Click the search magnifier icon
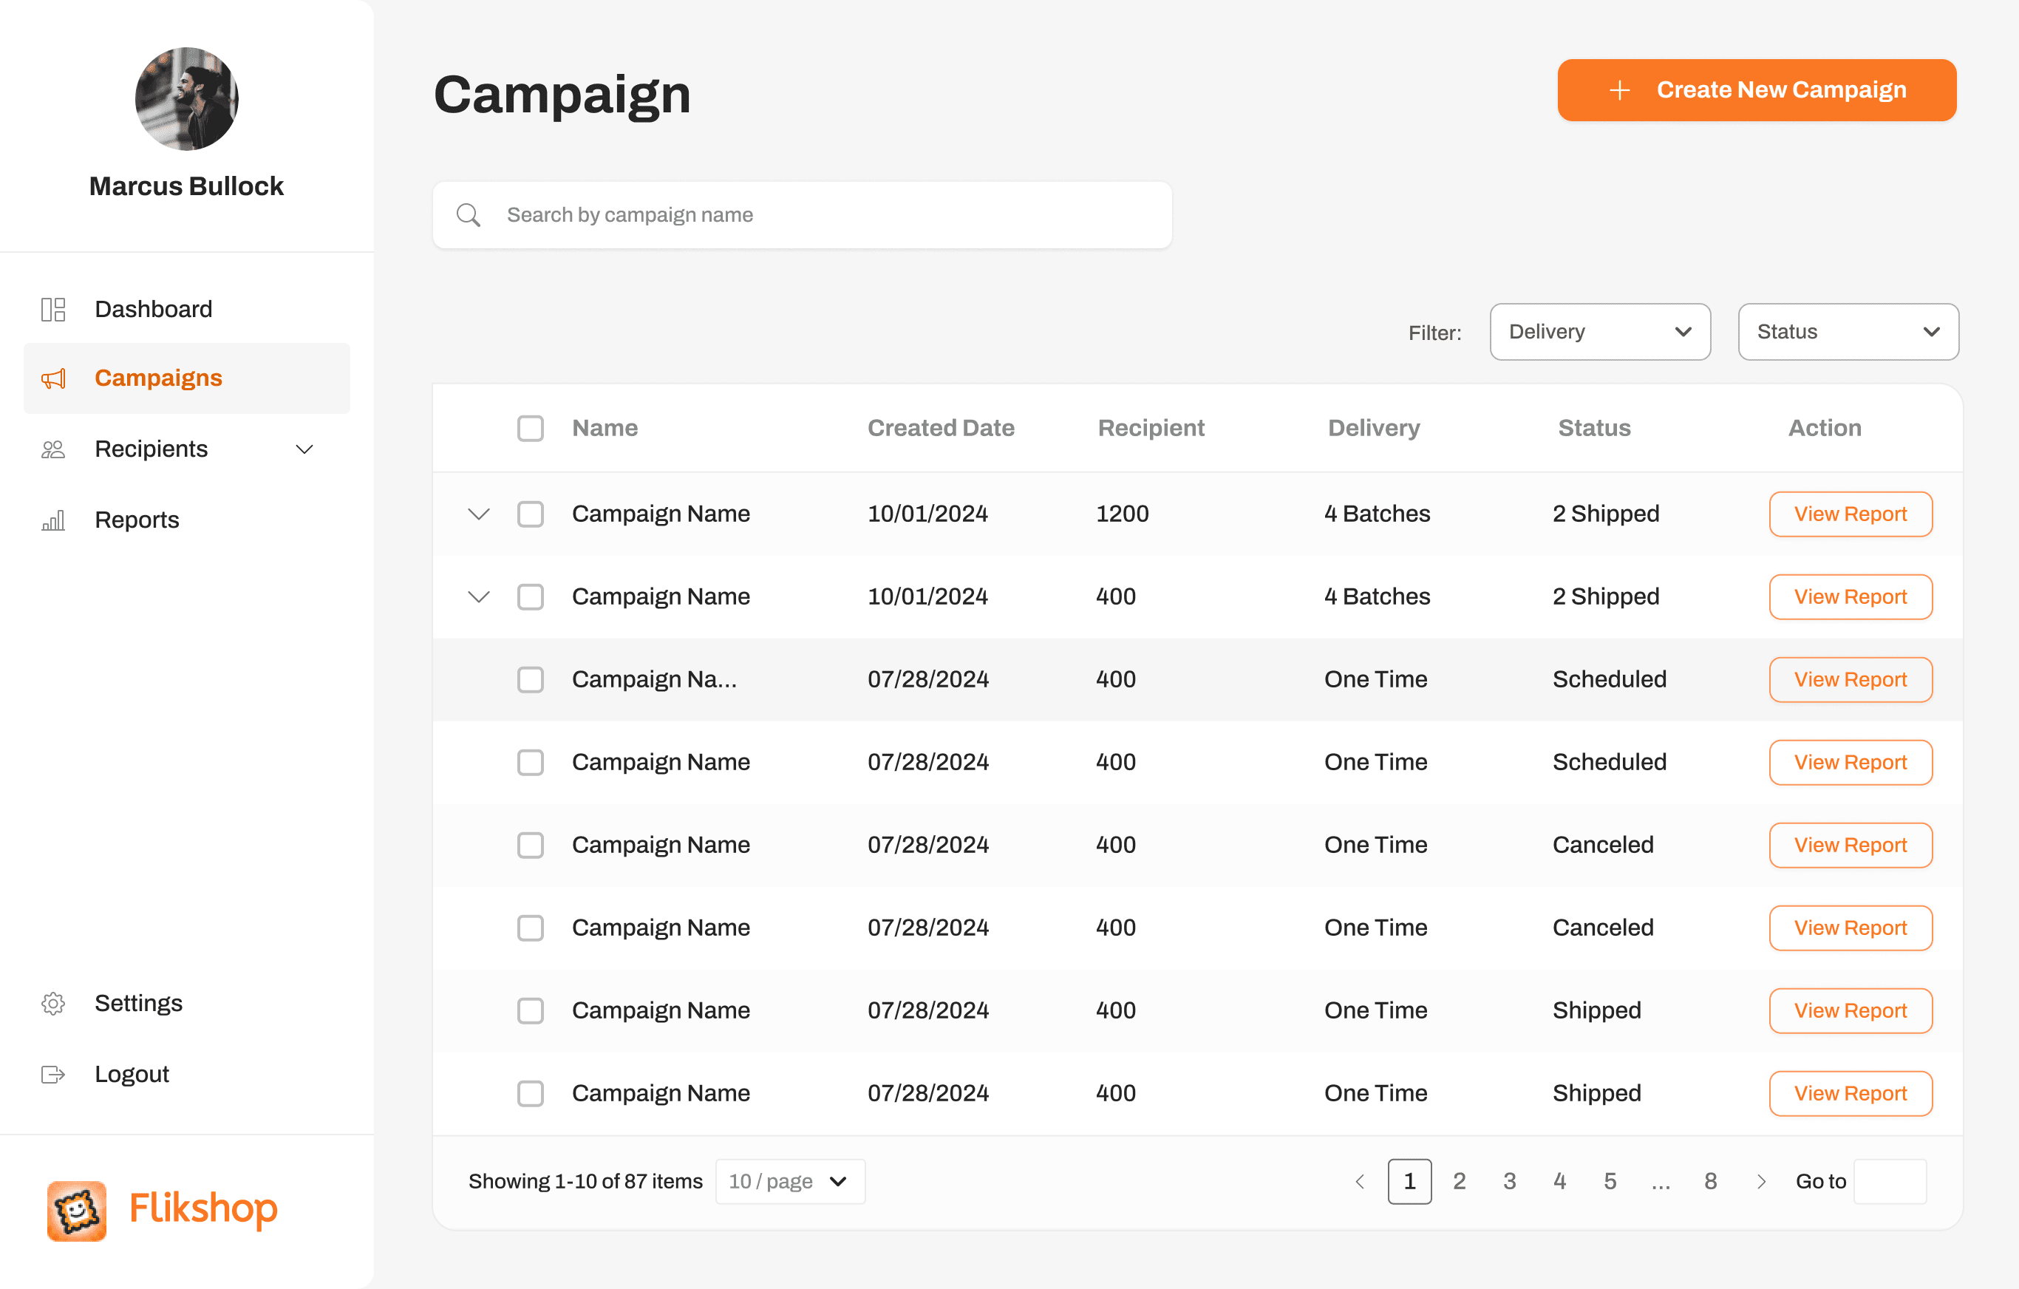This screenshot has width=2019, height=1289. point(468,216)
